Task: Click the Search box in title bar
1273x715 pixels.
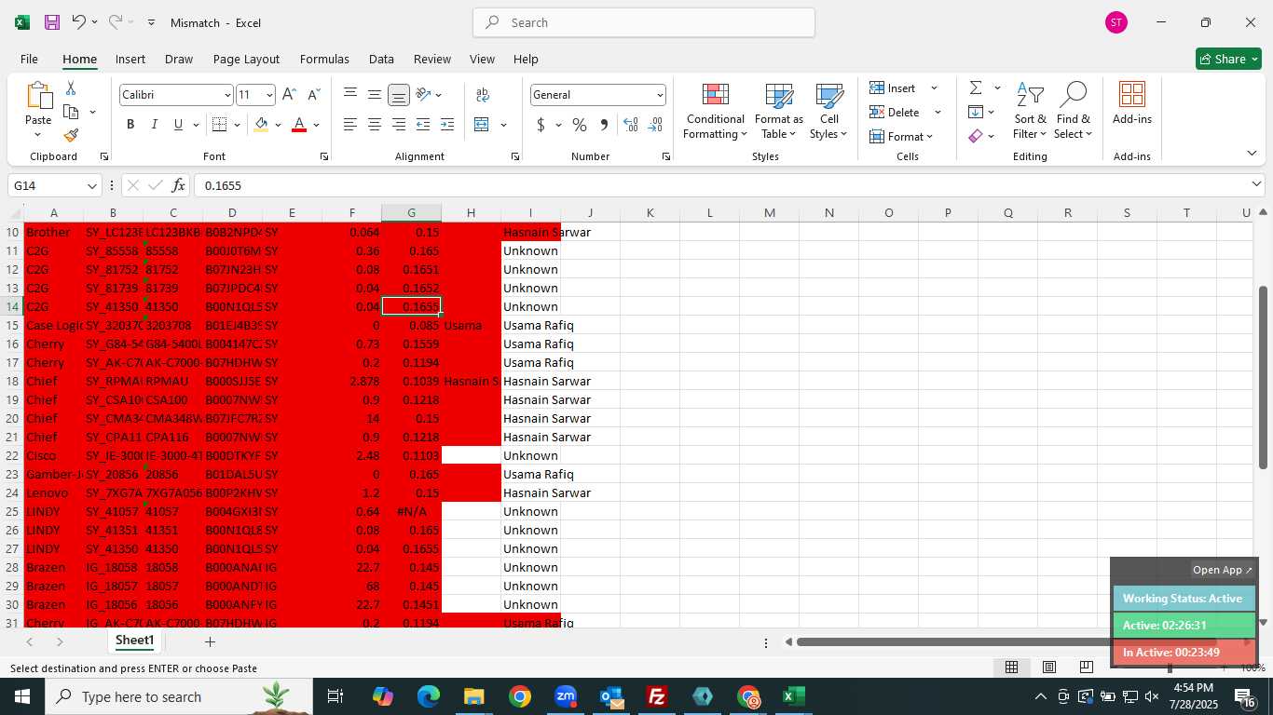Action: coord(644,22)
